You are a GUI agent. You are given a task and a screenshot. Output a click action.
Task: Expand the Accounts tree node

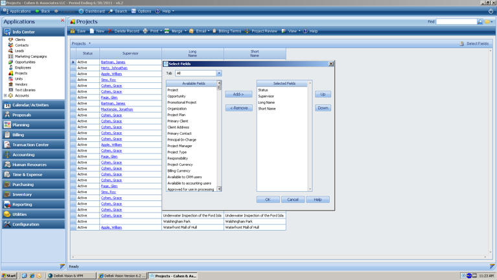6,95
